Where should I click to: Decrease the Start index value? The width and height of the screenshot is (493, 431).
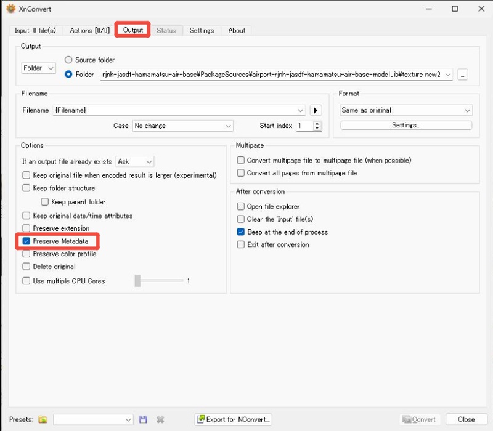pos(317,128)
